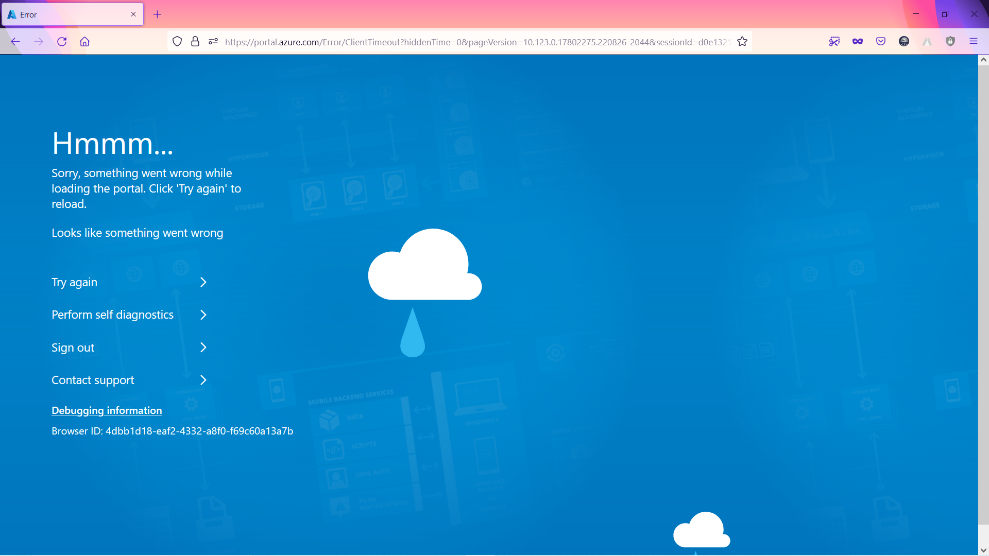Reload the current page
989x556 pixels.
62,42
